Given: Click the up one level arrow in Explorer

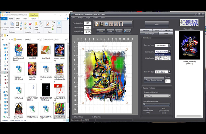Looking at the screenshot, I should [12, 40].
